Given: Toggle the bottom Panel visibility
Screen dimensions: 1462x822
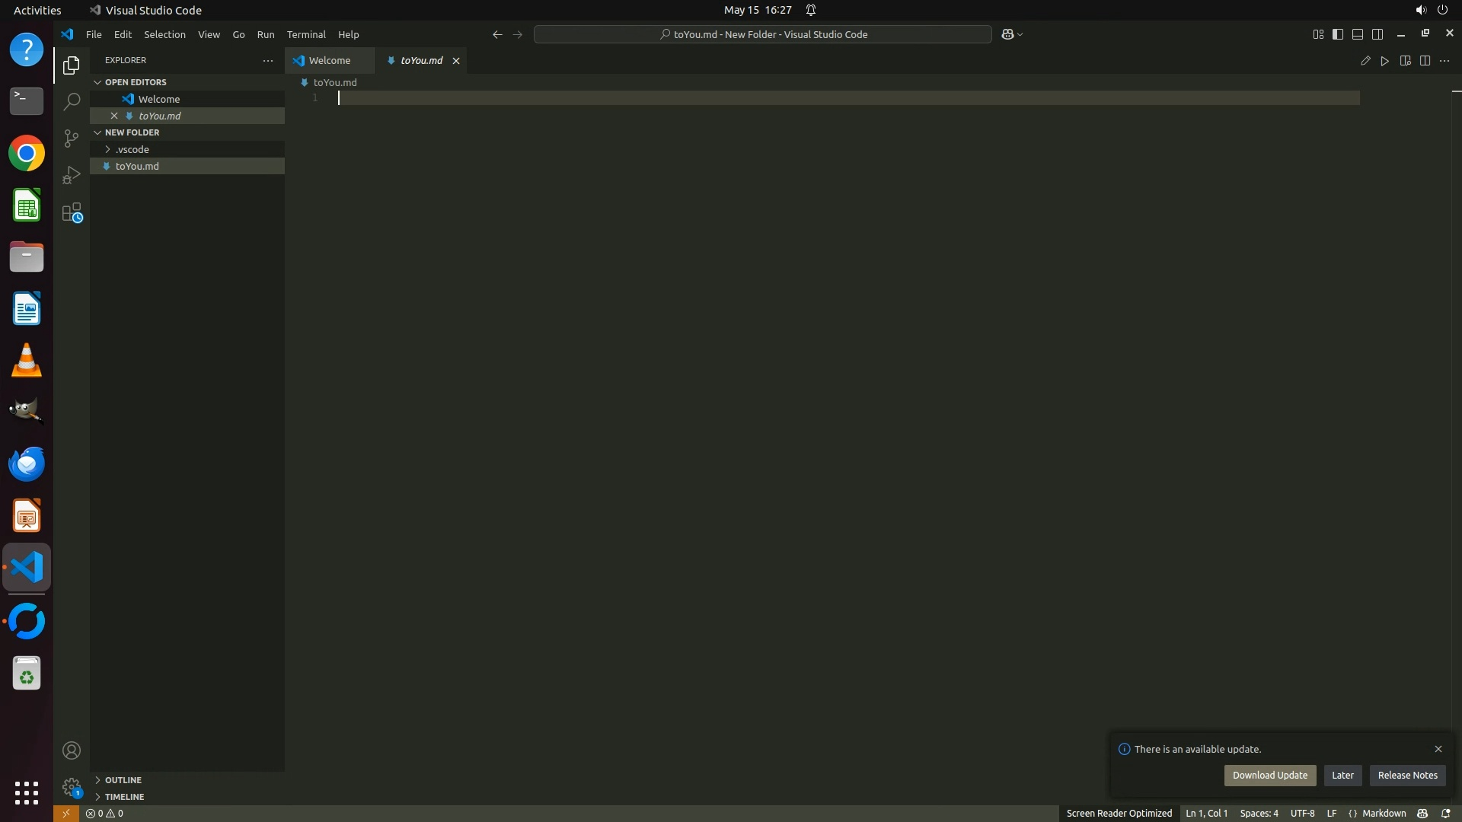Looking at the screenshot, I should (x=1358, y=34).
